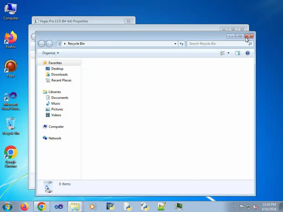
Task: Click the Refresh button beside the address bar
Action: pyautogui.click(x=182, y=44)
